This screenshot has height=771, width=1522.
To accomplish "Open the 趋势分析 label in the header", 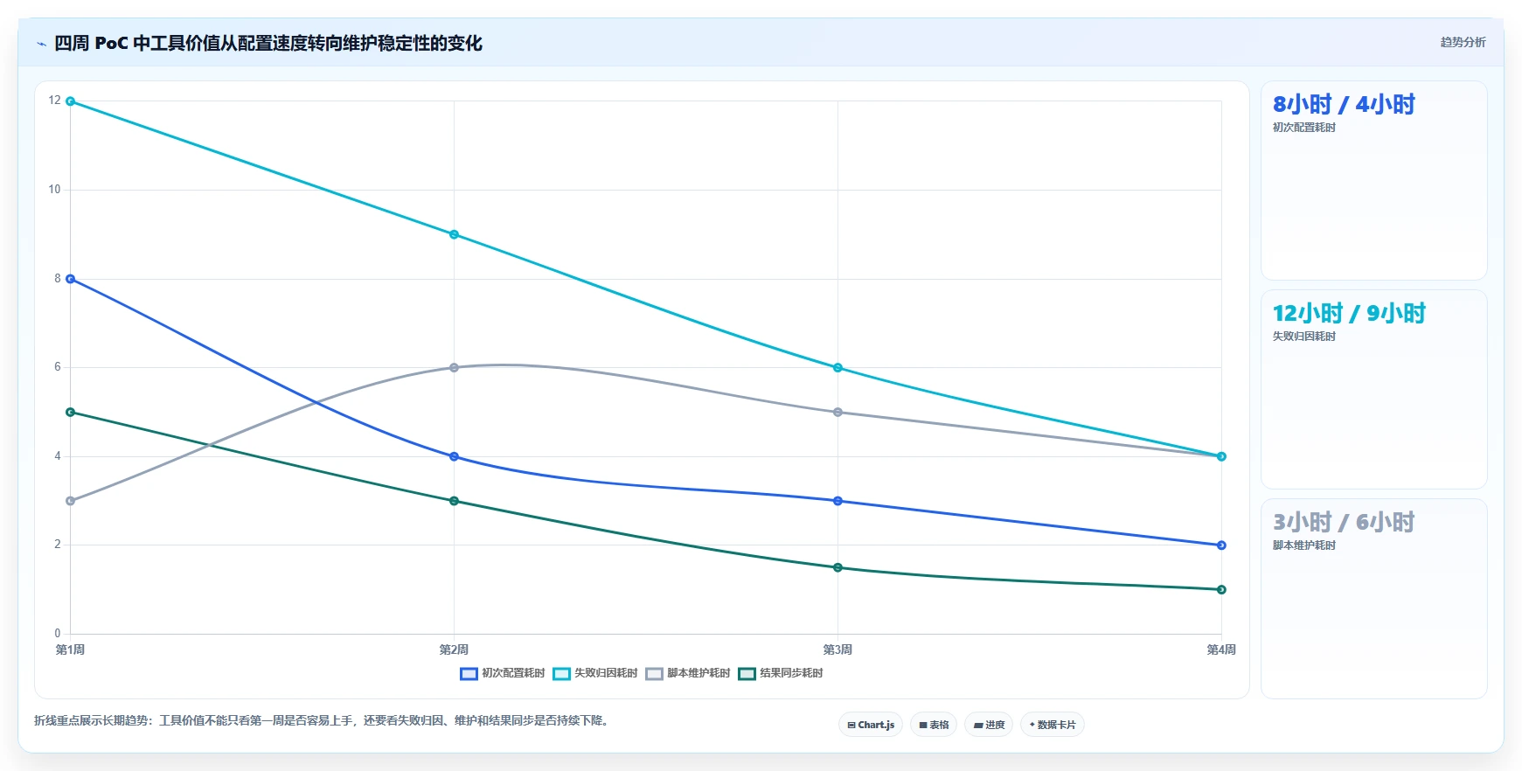I will (1463, 42).
